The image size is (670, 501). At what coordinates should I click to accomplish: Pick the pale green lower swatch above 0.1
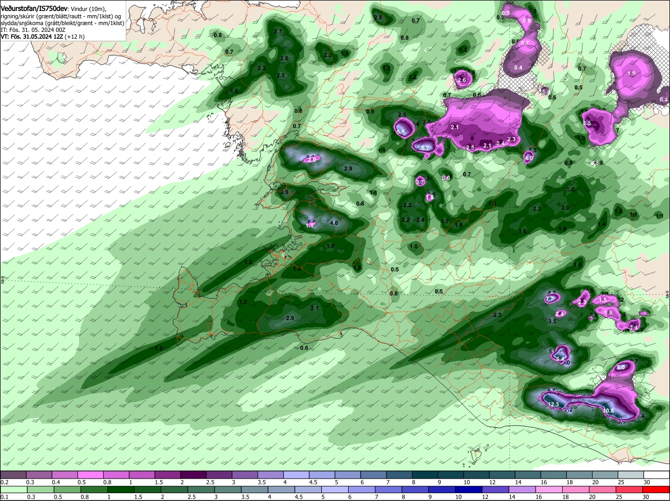(13, 489)
